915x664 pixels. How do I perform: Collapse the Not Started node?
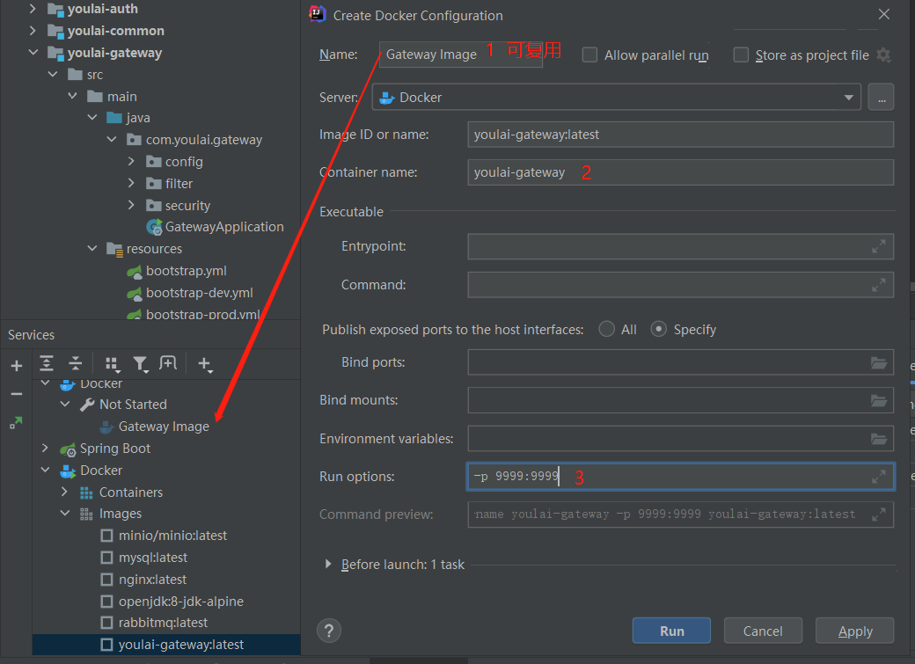pyautogui.click(x=65, y=404)
